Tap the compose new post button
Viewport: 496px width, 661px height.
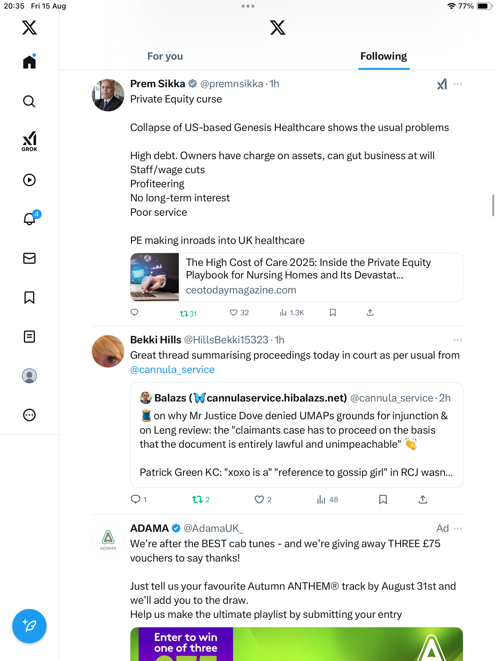click(29, 626)
